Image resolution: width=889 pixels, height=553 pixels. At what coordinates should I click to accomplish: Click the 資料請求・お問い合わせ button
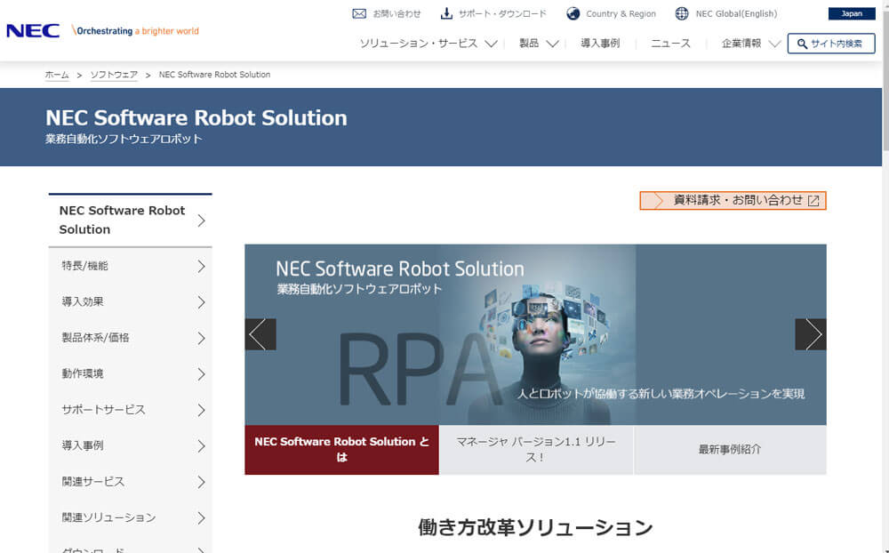(x=733, y=200)
